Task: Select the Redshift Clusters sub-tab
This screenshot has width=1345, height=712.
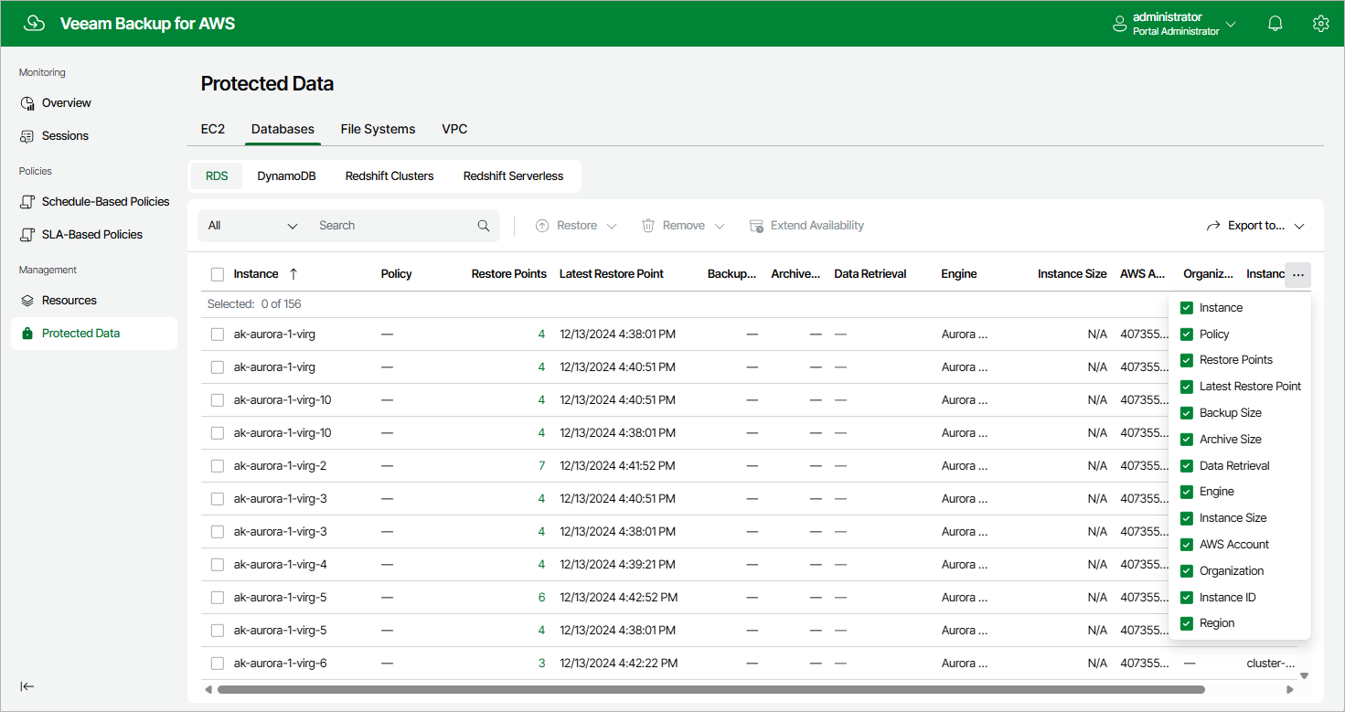Action: click(390, 176)
